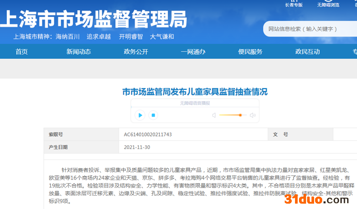Click the 上海市市场监督管理局 site title logo
357x209 pixels.
point(94,19)
